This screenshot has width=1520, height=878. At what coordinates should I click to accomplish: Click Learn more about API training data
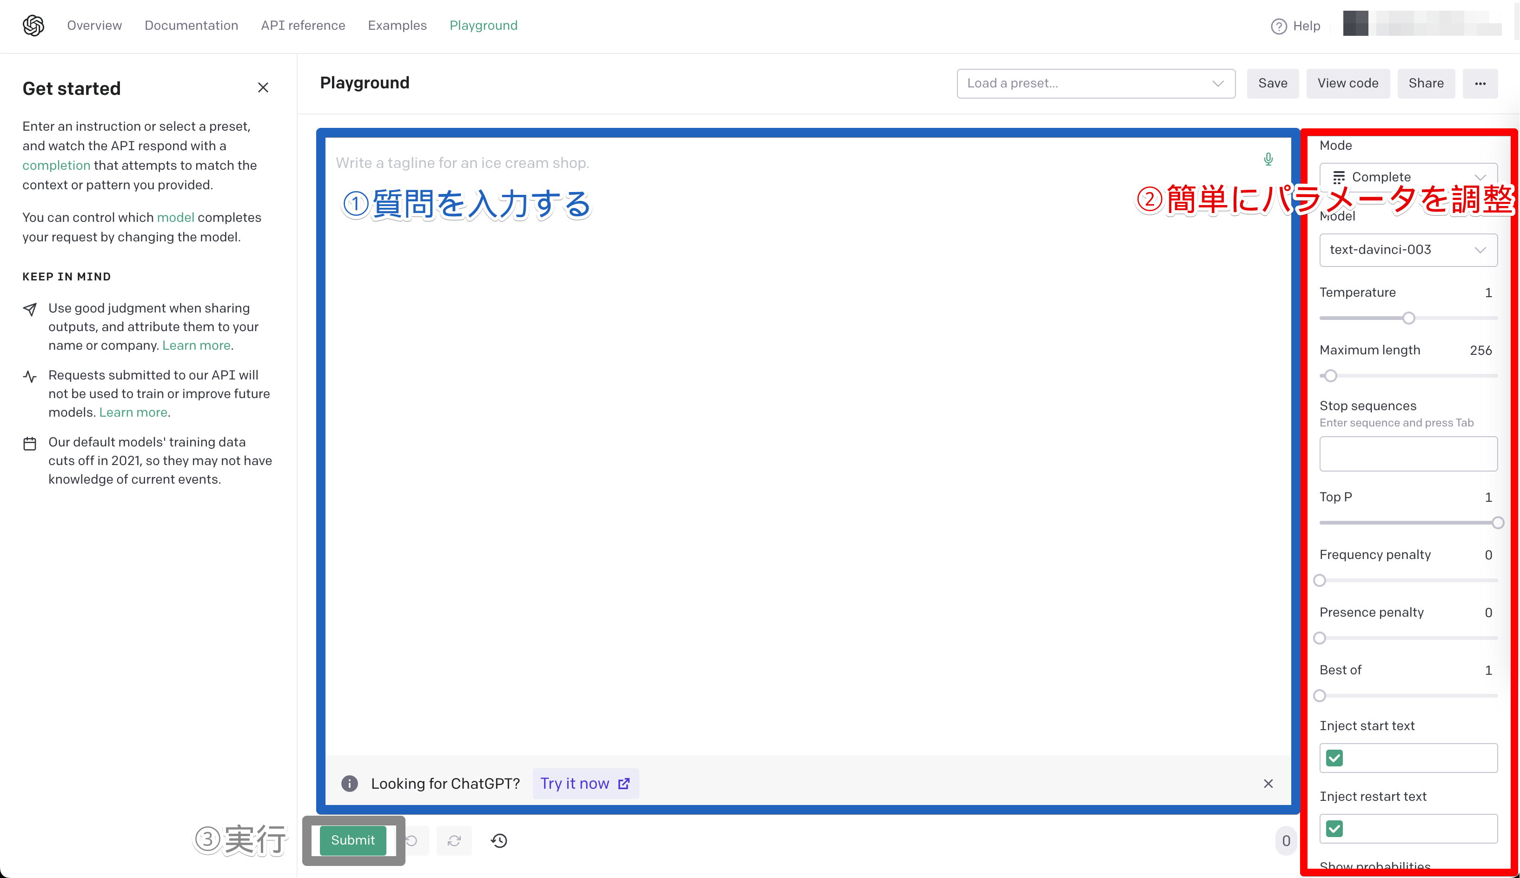click(133, 412)
